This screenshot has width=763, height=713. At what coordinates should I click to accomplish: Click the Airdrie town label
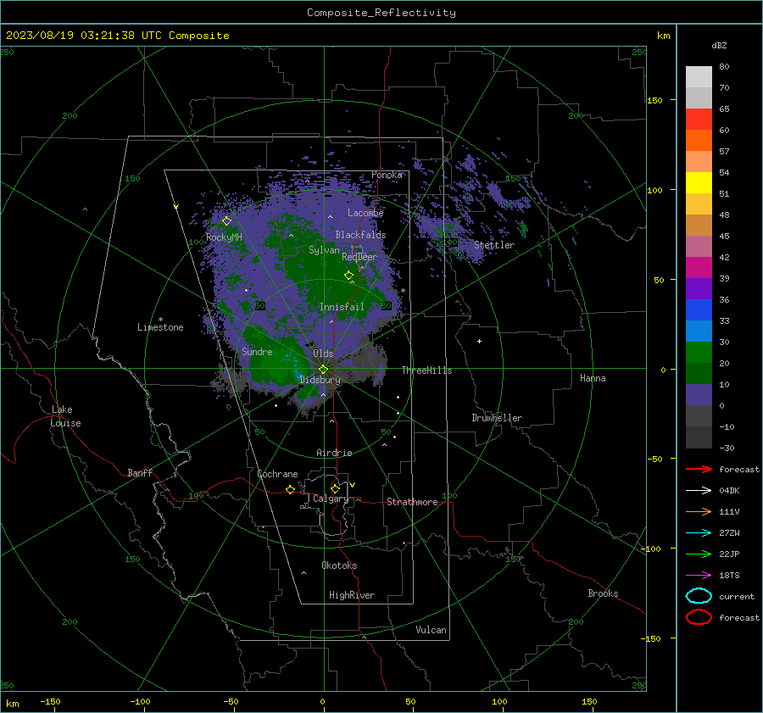(x=334, y=453)
